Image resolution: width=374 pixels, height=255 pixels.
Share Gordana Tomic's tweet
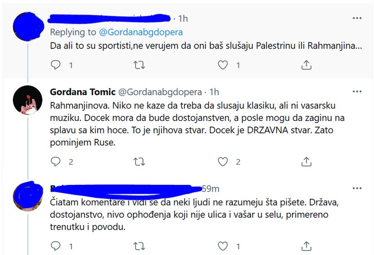point(306,162)
